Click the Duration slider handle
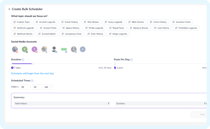Viewport: 210px width, 129px height. coord(33,64)
